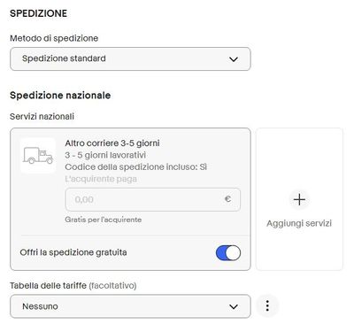Click the 'Offri la spedizione gratuita' label

point(73,252)
